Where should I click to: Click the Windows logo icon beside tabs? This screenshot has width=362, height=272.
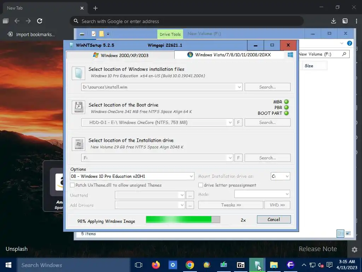click(x=290, y=55)
